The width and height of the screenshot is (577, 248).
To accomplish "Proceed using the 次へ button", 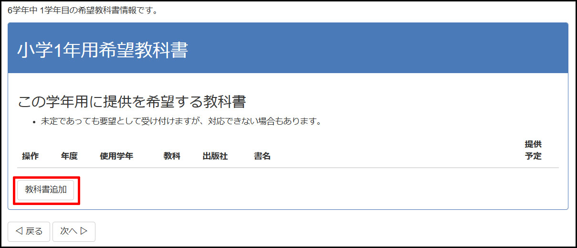I will coord(73,231).
